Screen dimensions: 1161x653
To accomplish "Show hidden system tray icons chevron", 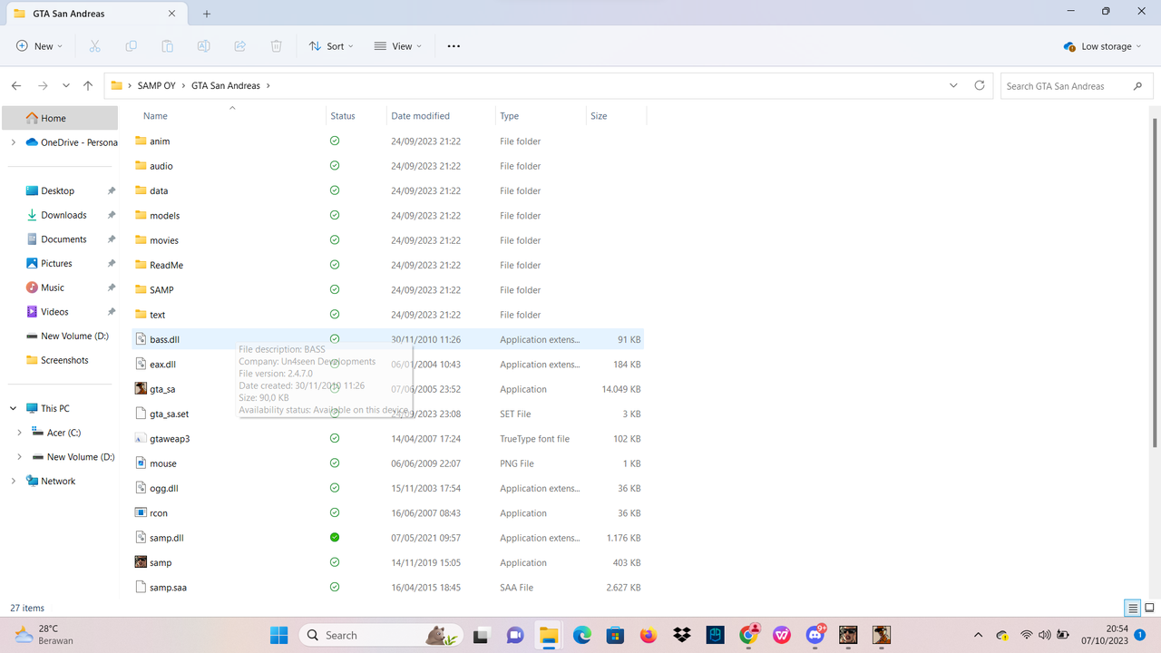I will [978, 635].
